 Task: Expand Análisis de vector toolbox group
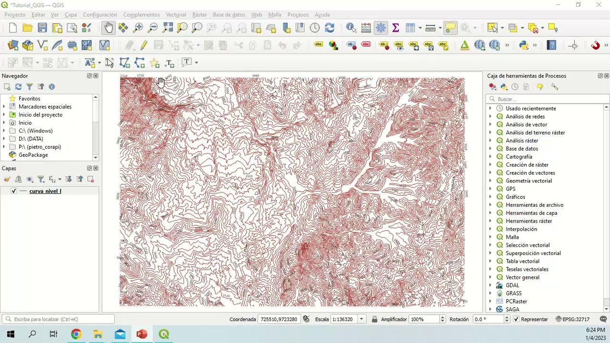coord(490,124)
